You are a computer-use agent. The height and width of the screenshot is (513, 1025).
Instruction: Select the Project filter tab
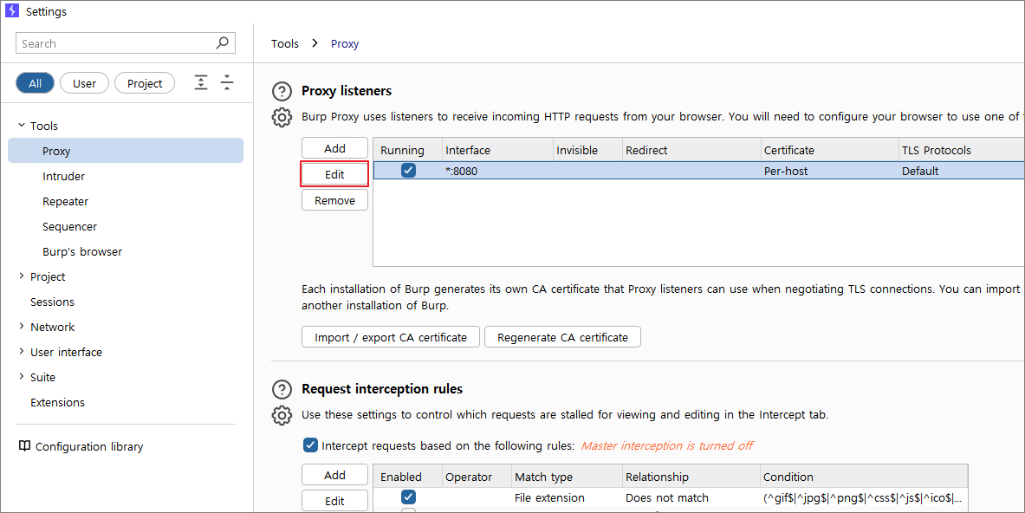coord(145,83)
